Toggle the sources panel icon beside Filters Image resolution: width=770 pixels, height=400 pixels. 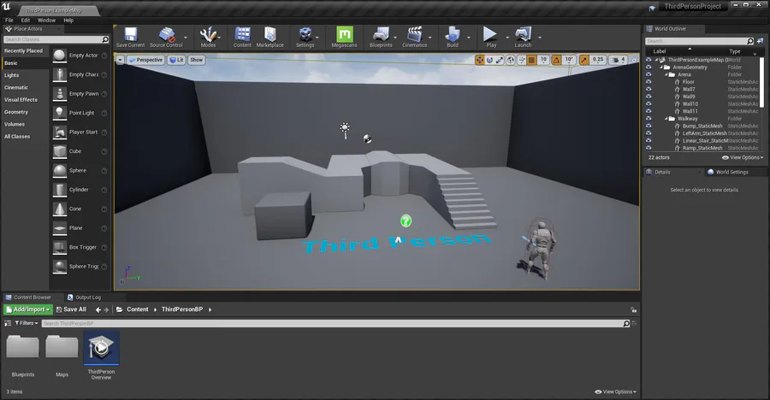tap(8, 323)
